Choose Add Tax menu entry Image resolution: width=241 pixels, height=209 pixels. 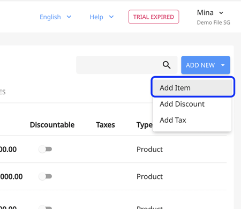[x=192, y=120]
